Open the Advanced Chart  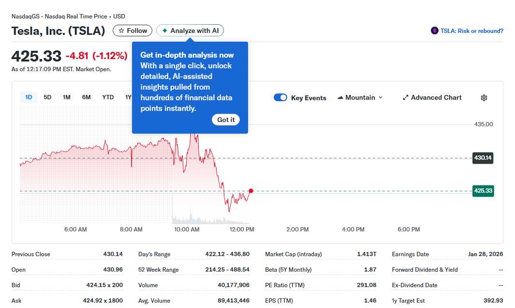[x=432, y=97]
